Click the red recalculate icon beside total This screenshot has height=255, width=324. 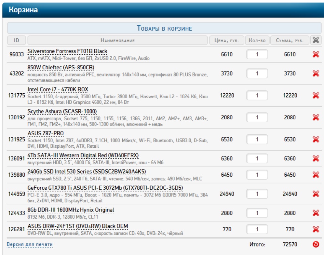pyautogui.click(x=316, y=244)
